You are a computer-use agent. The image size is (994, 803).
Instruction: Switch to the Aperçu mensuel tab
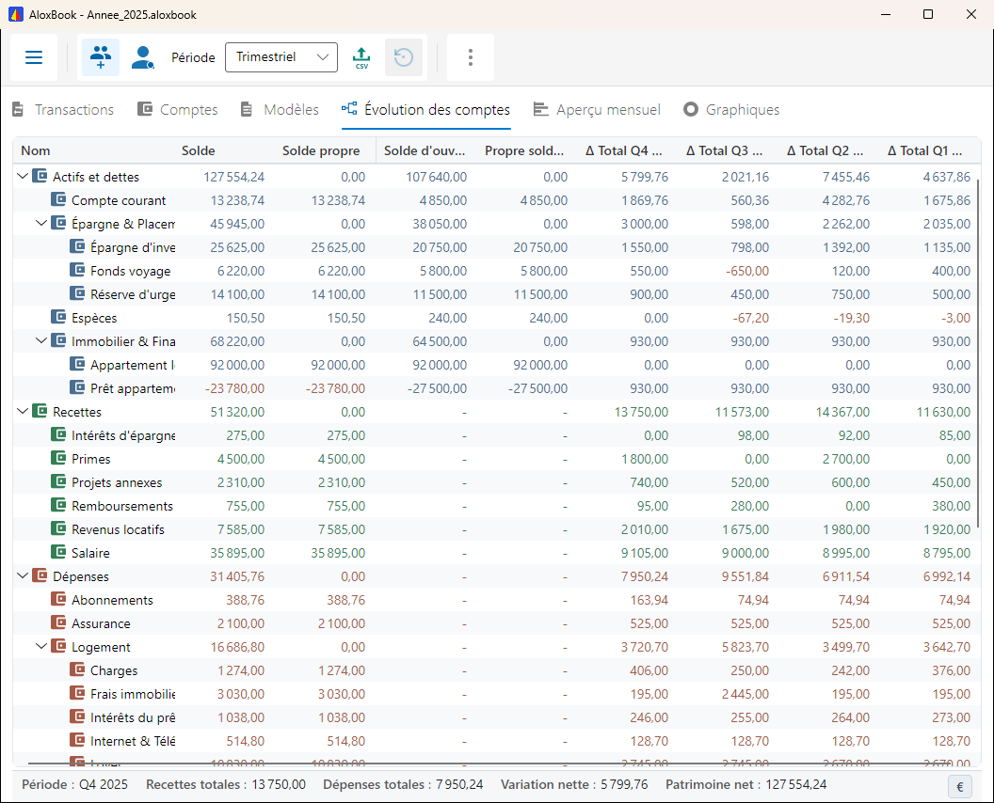(597, 110)
